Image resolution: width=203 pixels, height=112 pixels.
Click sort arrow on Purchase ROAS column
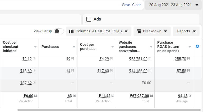coord(190,47)
